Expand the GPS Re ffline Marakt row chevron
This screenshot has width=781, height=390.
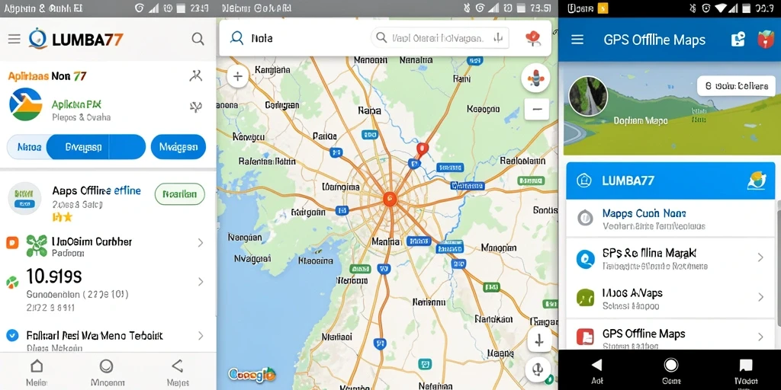pos(760,257)
